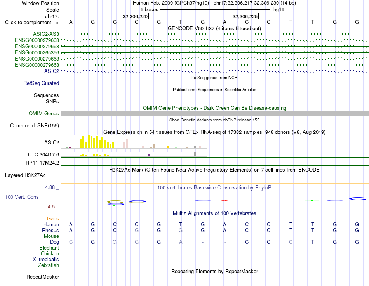Click the GENCODE V50lift37 track title
This screenshot has width=369, height=286.
[214, 28]
